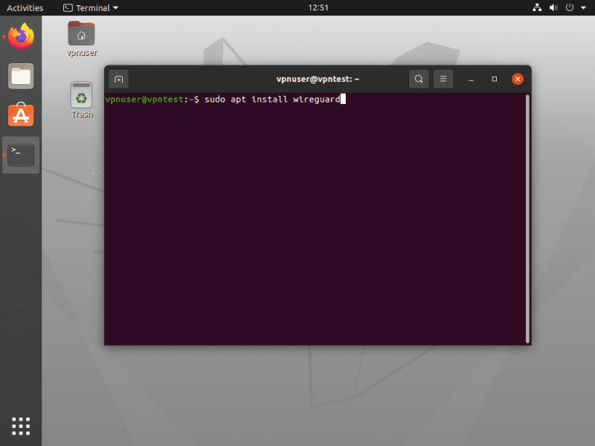Open the Files manager in dock
Image resolution: width=595 pixels, height=446 pixels.
coord(21,76)
